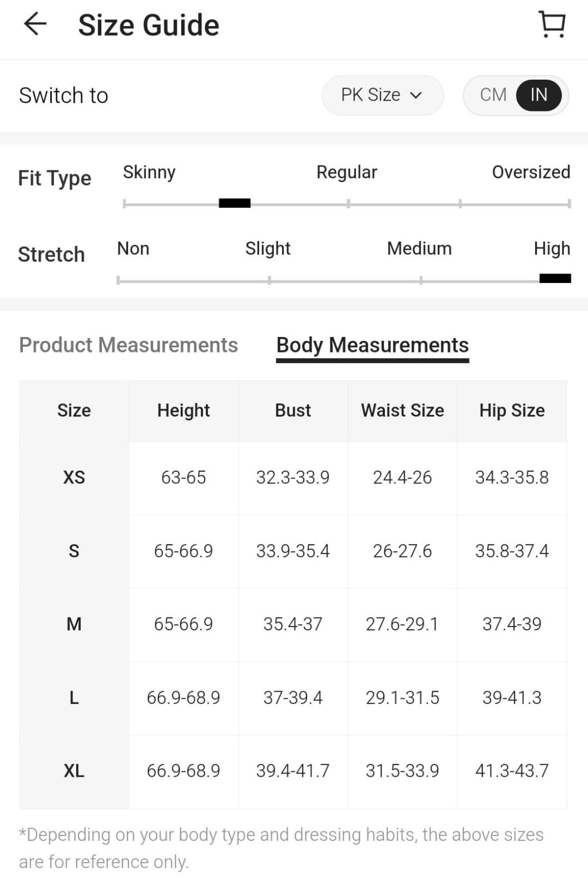This screenshot has height=891, width=588.
Task: Click the Height column header
Action: pyautogui.click(x=184, y=411)
